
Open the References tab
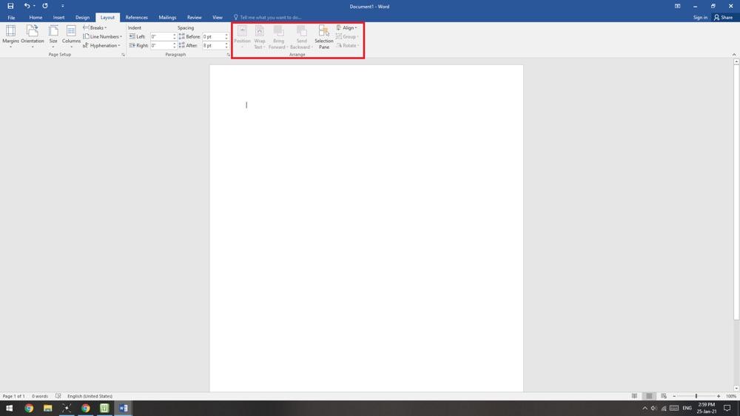[x=136, y=17]
